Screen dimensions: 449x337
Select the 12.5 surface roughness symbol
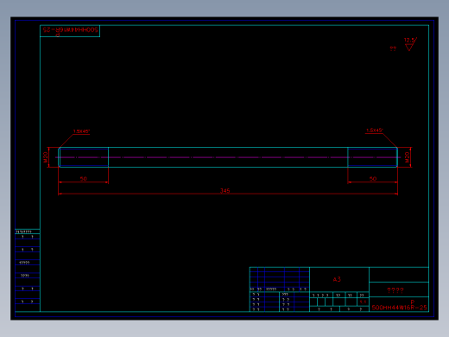tap(410, 44)
